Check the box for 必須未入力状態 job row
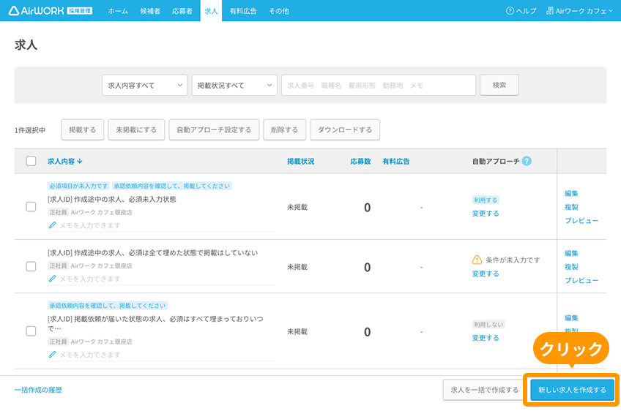The image size is (621, 411). [31, 206]
